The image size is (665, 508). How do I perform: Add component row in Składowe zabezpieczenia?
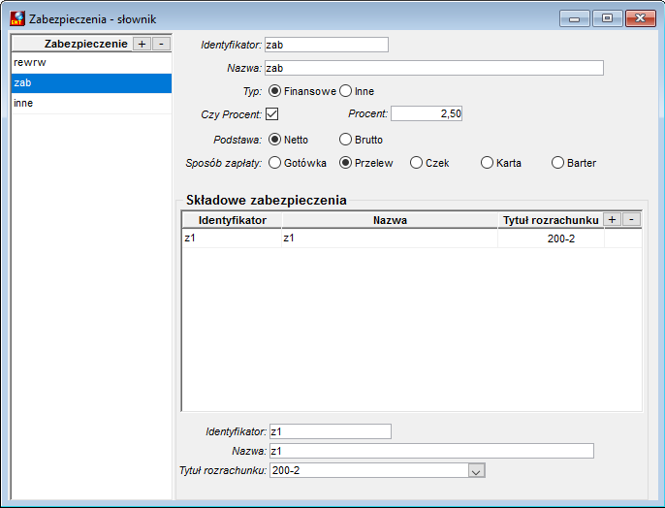(x=612, y=219)
